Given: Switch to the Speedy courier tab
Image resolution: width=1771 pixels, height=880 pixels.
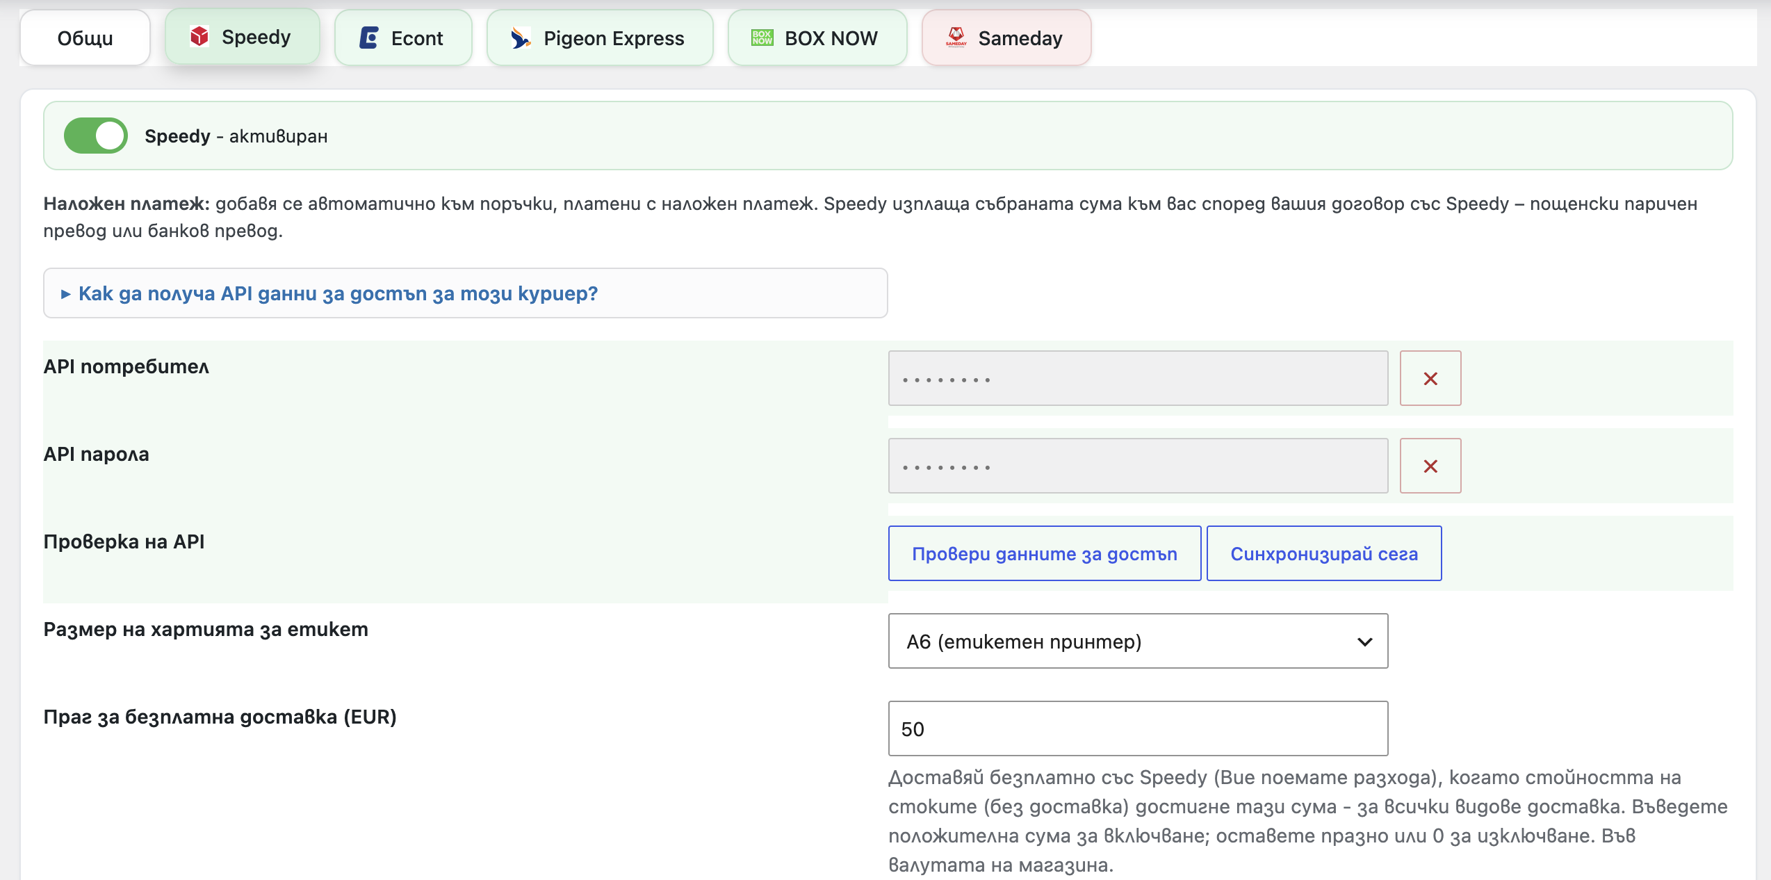Looking at the screenshot, I should tap(242, 37).
